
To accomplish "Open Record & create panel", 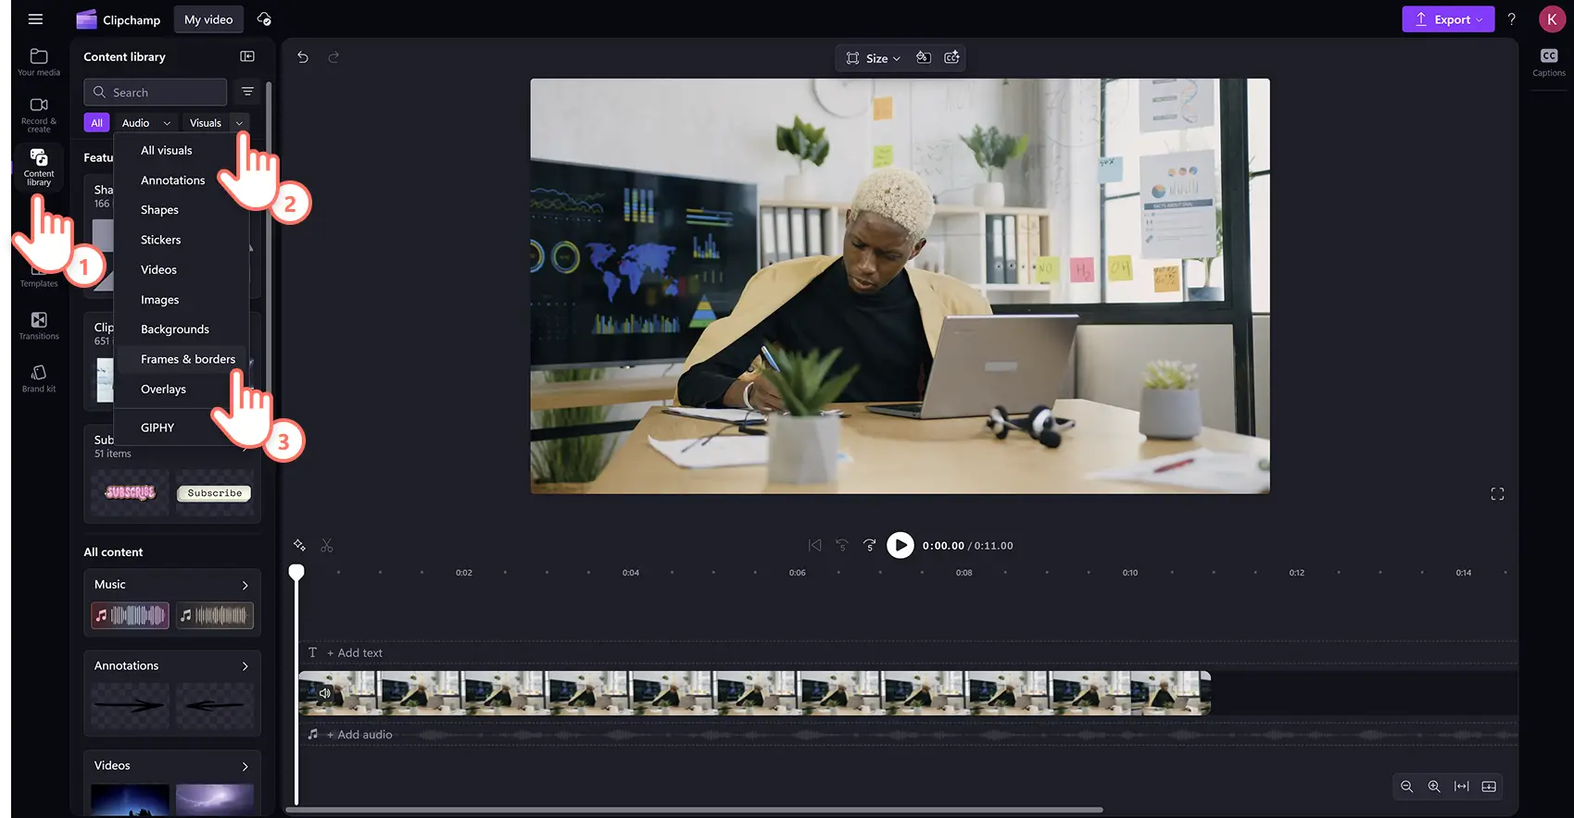I will coord(39,115).
